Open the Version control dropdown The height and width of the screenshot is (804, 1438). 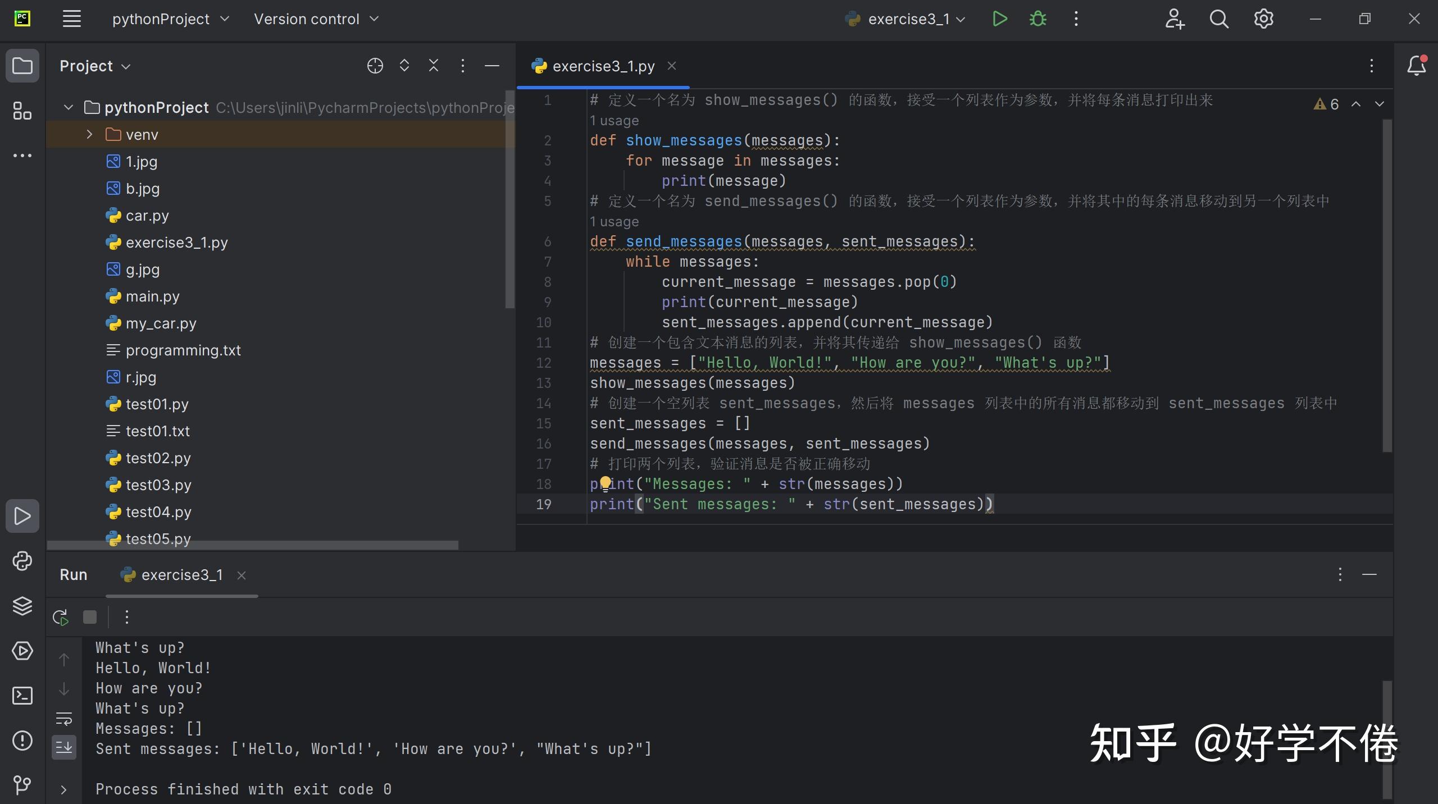[x=317, y=19]
